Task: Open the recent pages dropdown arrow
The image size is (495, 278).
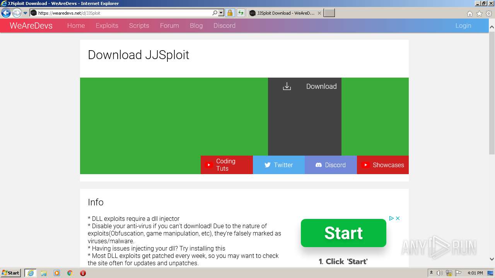Action: tap(25, 13)
